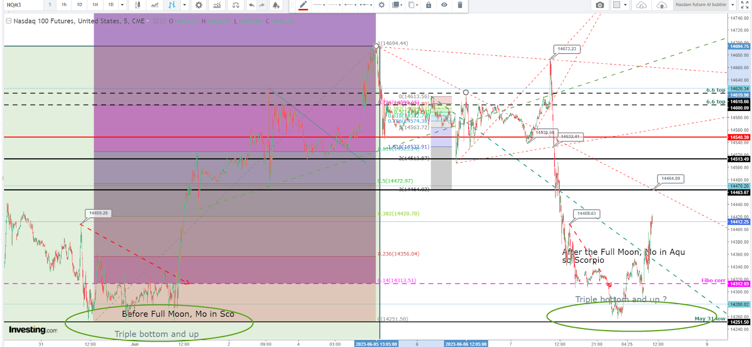Hide the selected drawing using eye icon
752x347 pixels.
[444, 5]
